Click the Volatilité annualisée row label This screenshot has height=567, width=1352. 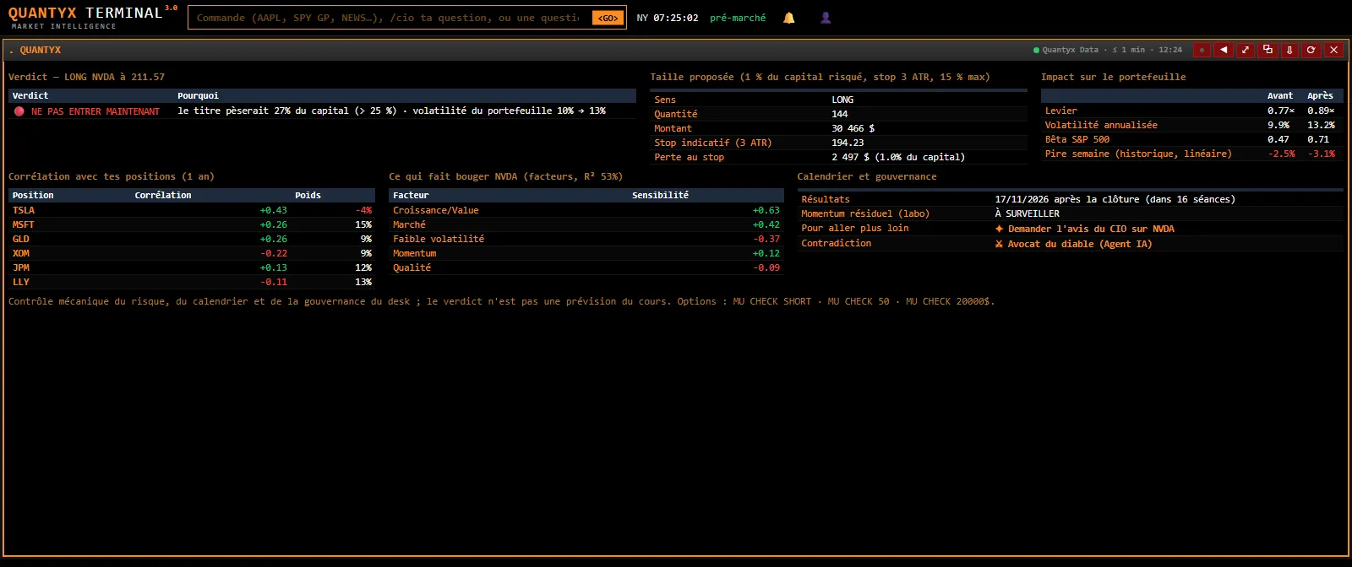1101,125
